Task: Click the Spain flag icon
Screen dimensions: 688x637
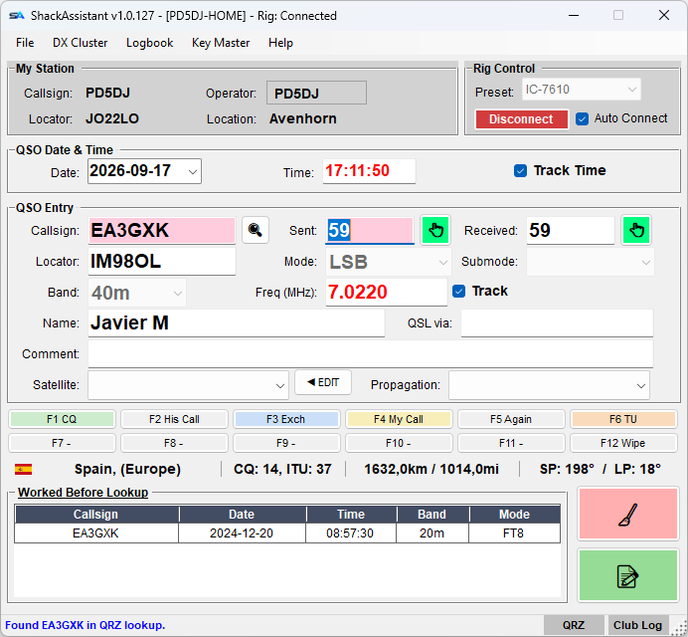Action: click(23, 469)
